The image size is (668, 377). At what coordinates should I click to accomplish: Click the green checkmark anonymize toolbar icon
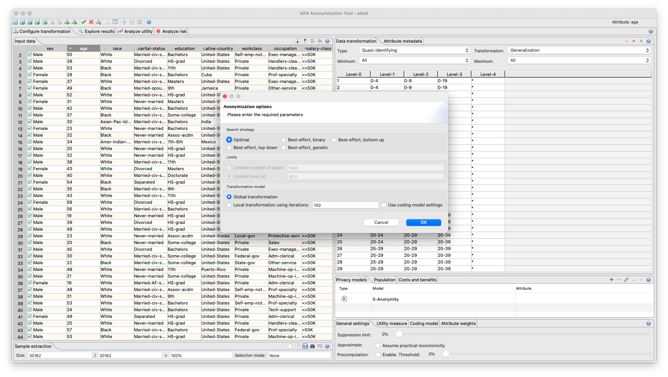pyautogui.click(x=84, y=22)
